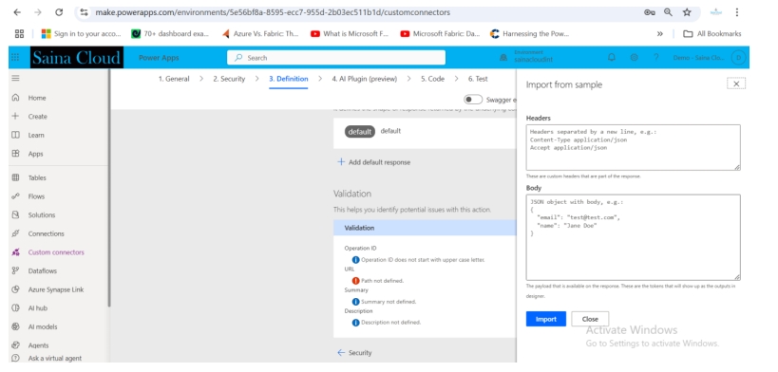Viewport: 778px width, 372px height.
Task: Bookmark this page with star icon
Action: click(x=687, y=12)
